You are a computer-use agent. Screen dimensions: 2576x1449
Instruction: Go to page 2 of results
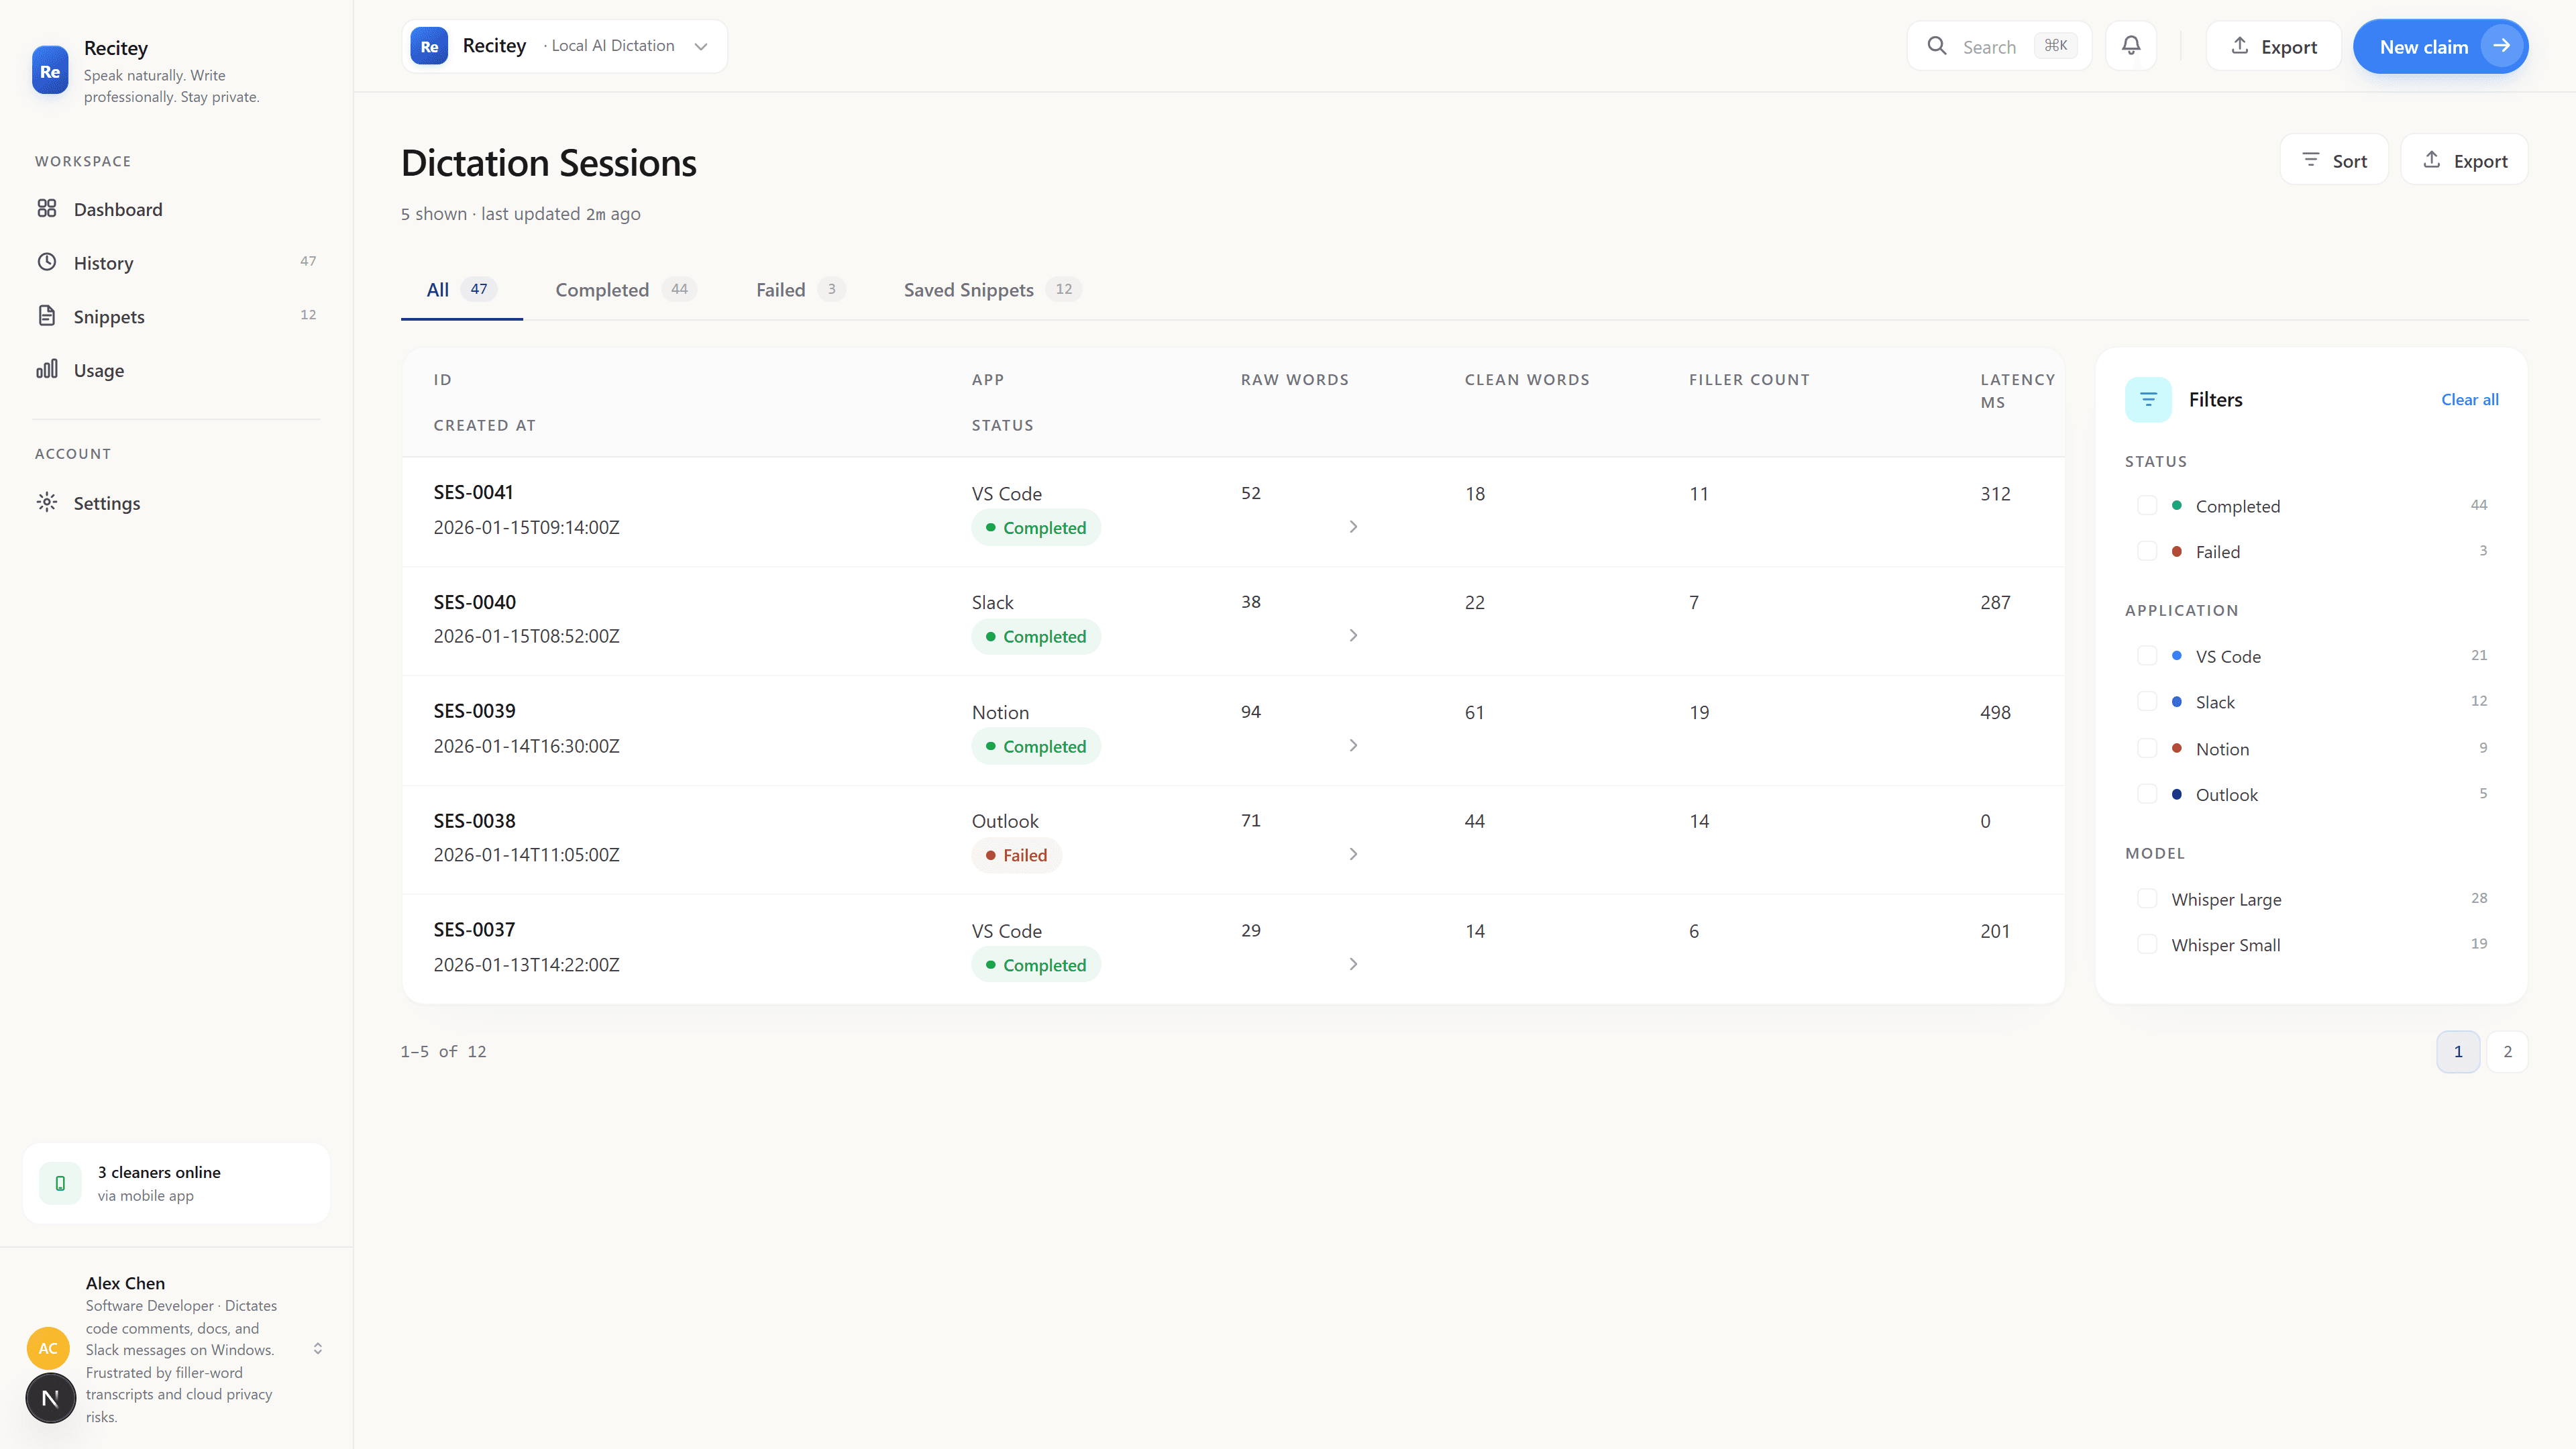(2507, 1052)
